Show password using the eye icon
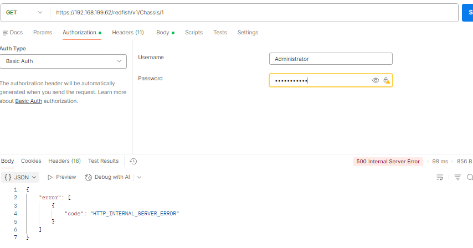Screen dimensions: 473x248 (x=376, y=80)
